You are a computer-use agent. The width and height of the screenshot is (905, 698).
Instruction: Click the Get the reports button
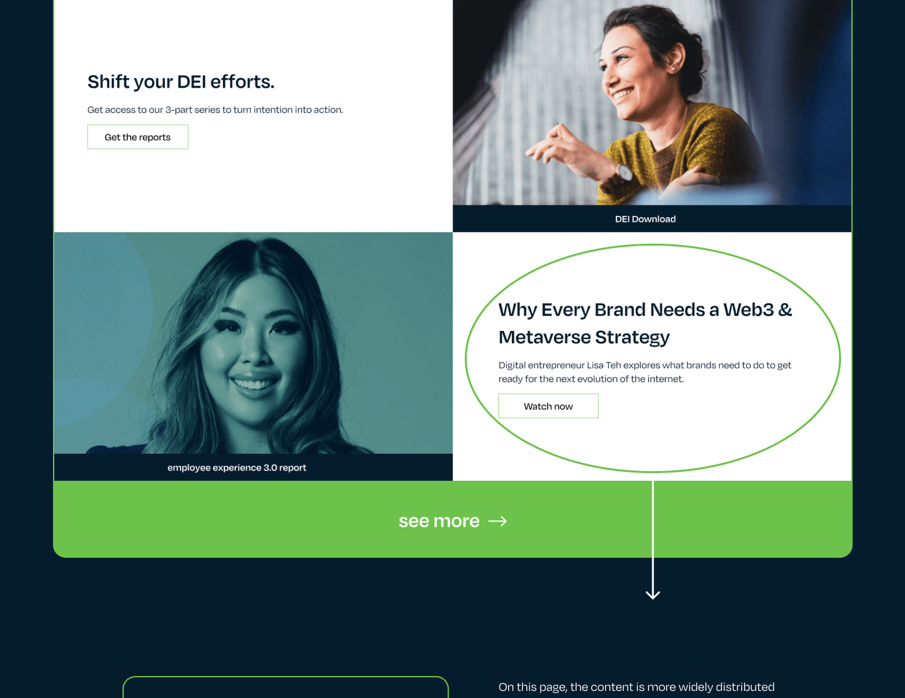[x=138, y=137]
